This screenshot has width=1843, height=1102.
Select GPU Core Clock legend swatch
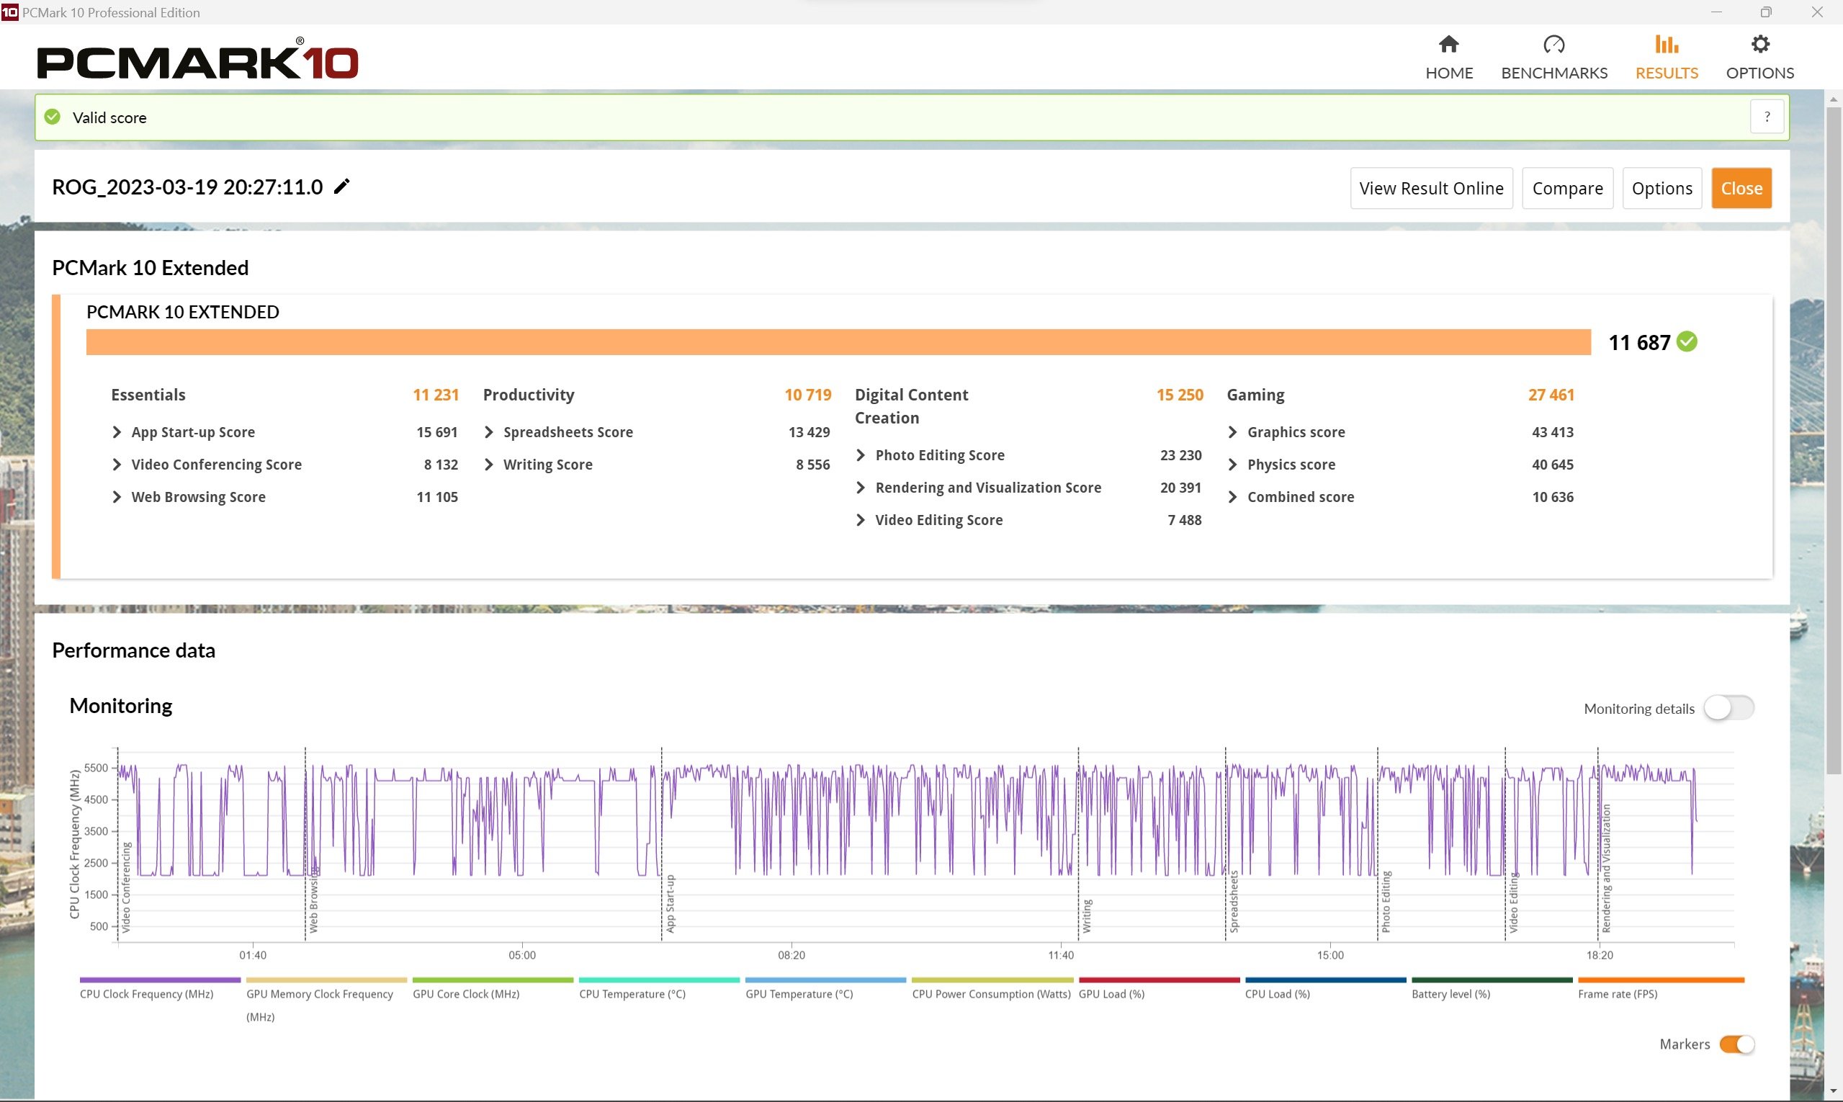pos(493,980)
